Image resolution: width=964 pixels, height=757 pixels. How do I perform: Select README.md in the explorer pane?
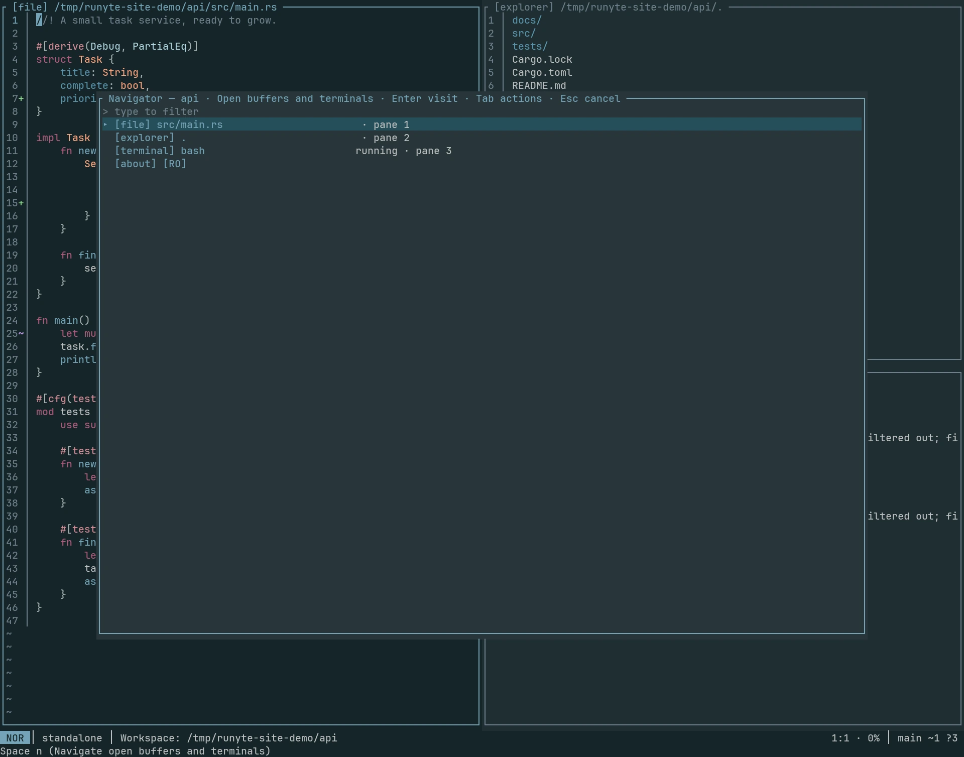click(x=539, y=85)
